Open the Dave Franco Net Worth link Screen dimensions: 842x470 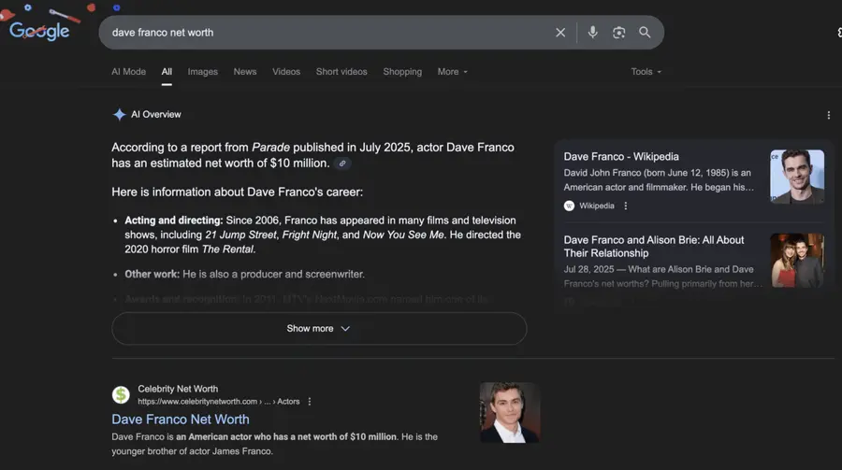181,420
